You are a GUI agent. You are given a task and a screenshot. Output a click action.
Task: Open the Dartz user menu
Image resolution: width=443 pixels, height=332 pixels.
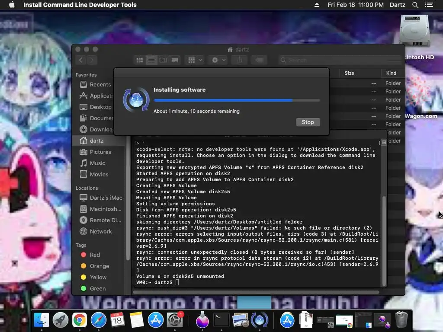[x=397, y=5]
